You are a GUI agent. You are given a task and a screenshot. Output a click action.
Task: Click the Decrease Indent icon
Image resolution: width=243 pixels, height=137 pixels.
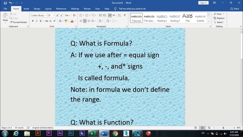click(x=100, y=15)
